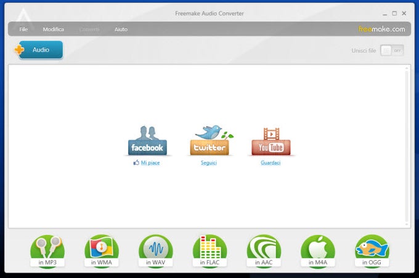The height and width of the screenshot is (278, 419).
Task: Open the Modifica menu
Action: click(x=54, y=30)
